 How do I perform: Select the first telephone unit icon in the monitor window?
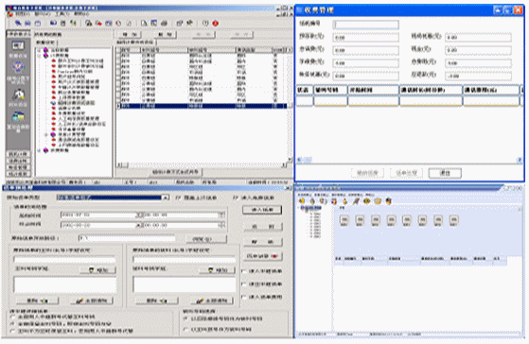click(x=344, y=220)
